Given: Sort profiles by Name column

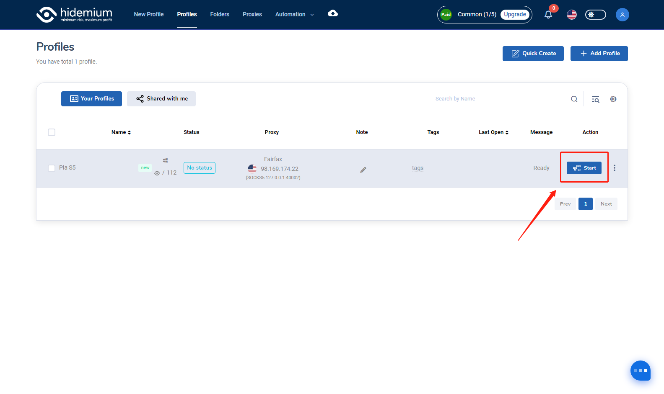Looking at the screenshot, I should pyautogui.click(x=121, y=132).
